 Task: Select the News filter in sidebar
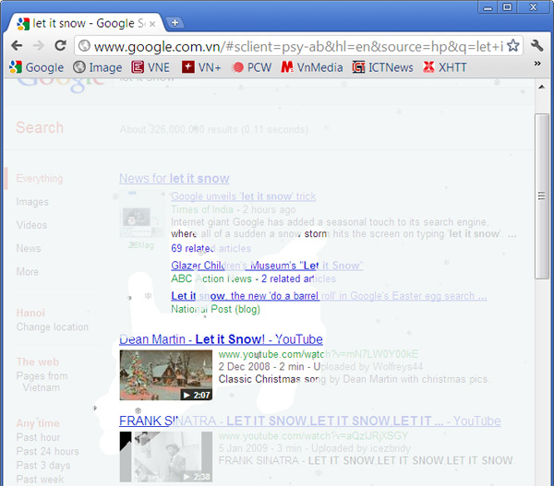coord(29,248)
